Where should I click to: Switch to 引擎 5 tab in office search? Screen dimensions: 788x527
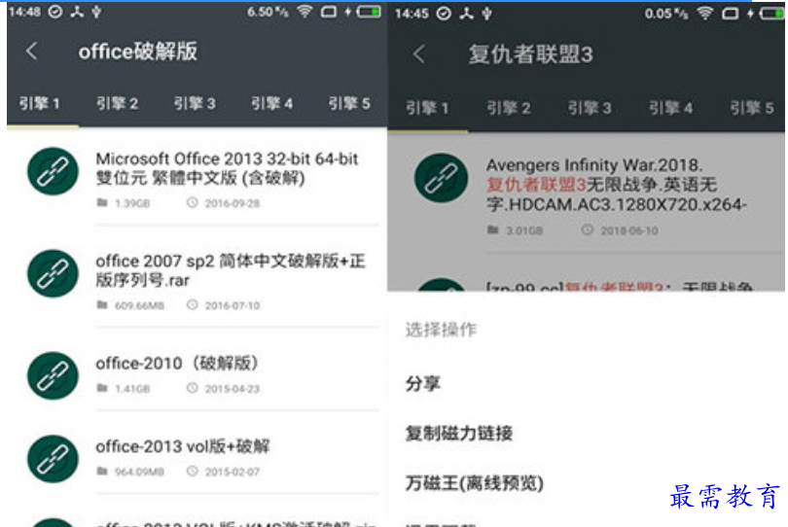(x=349, y=104)
